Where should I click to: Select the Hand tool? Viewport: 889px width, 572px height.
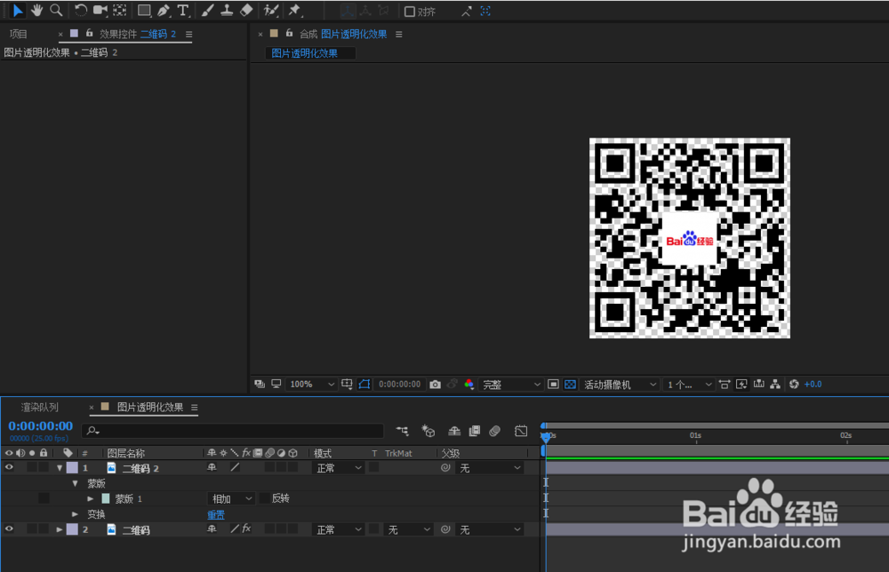(36, 10)
